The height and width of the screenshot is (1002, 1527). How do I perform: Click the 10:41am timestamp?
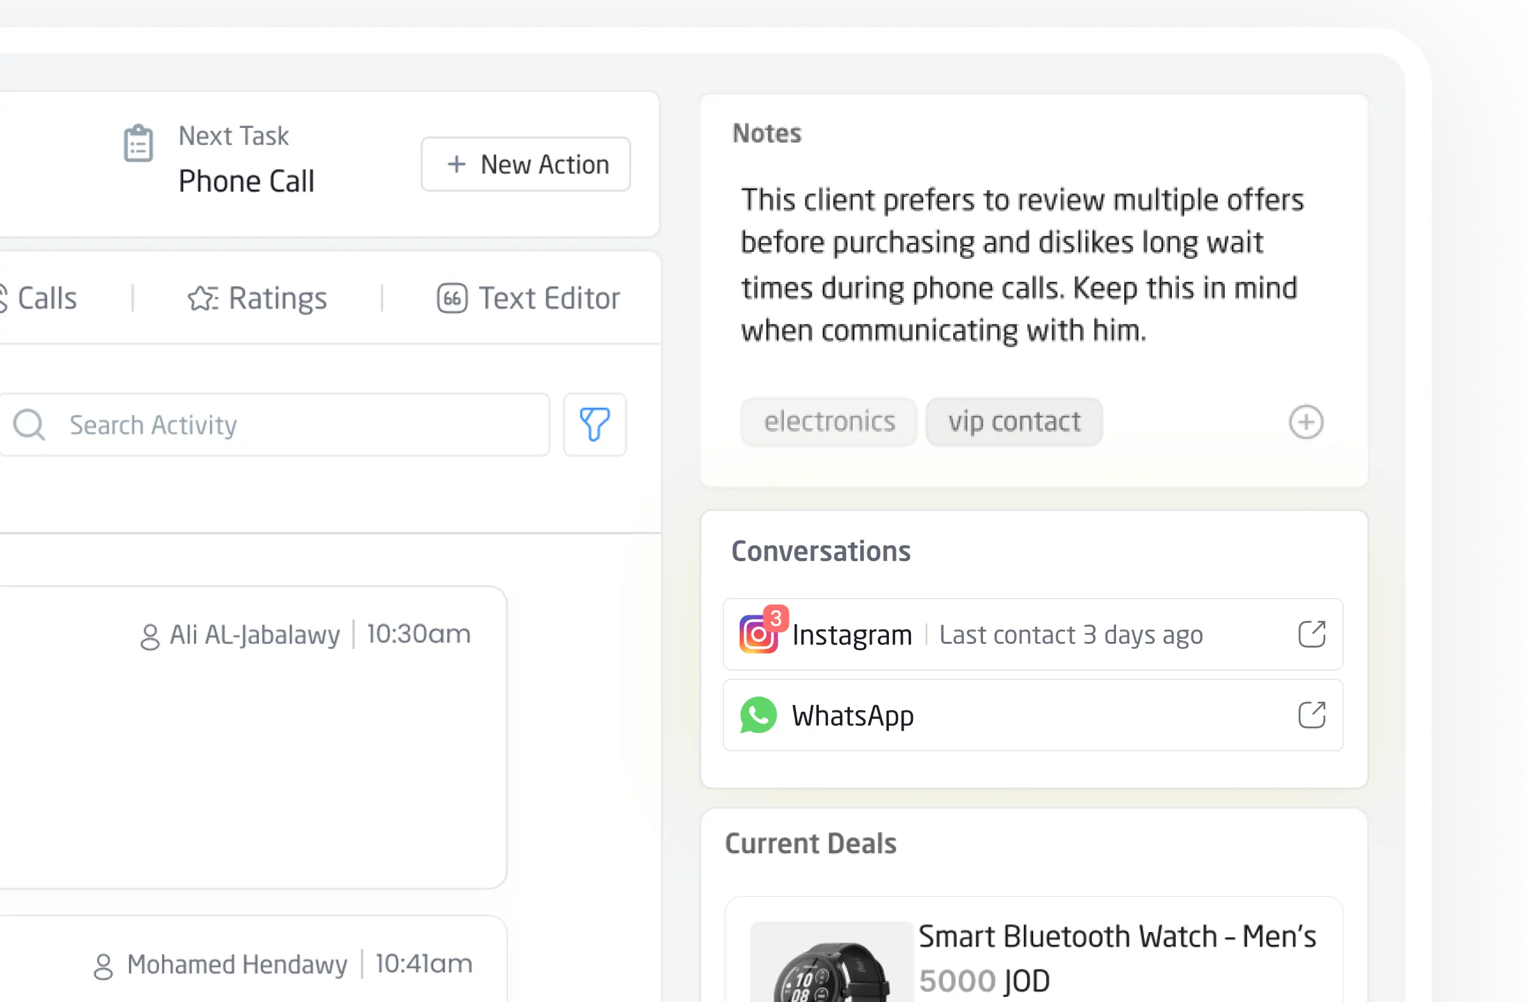tap(424, 964)
